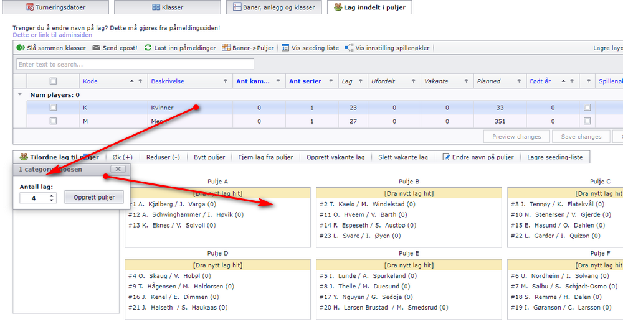Viewport: 623px width, 327px height.
Task: Sort by Beskrivelse column header
Action: point(168,81)
